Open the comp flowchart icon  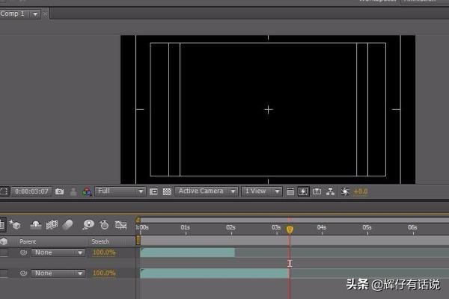331,191
